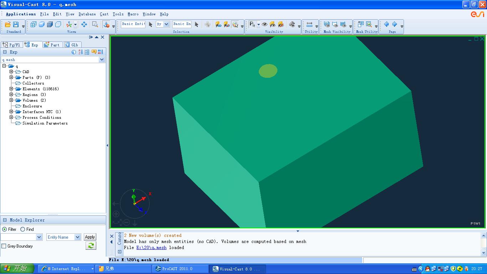Select the Filter radio button

click(4, 229)
